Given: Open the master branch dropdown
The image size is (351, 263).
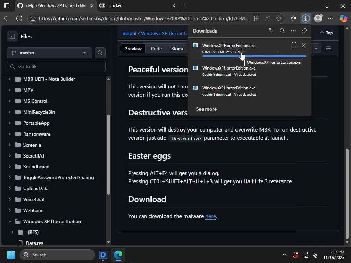Looking at the screenshot, I should [49, 53].
